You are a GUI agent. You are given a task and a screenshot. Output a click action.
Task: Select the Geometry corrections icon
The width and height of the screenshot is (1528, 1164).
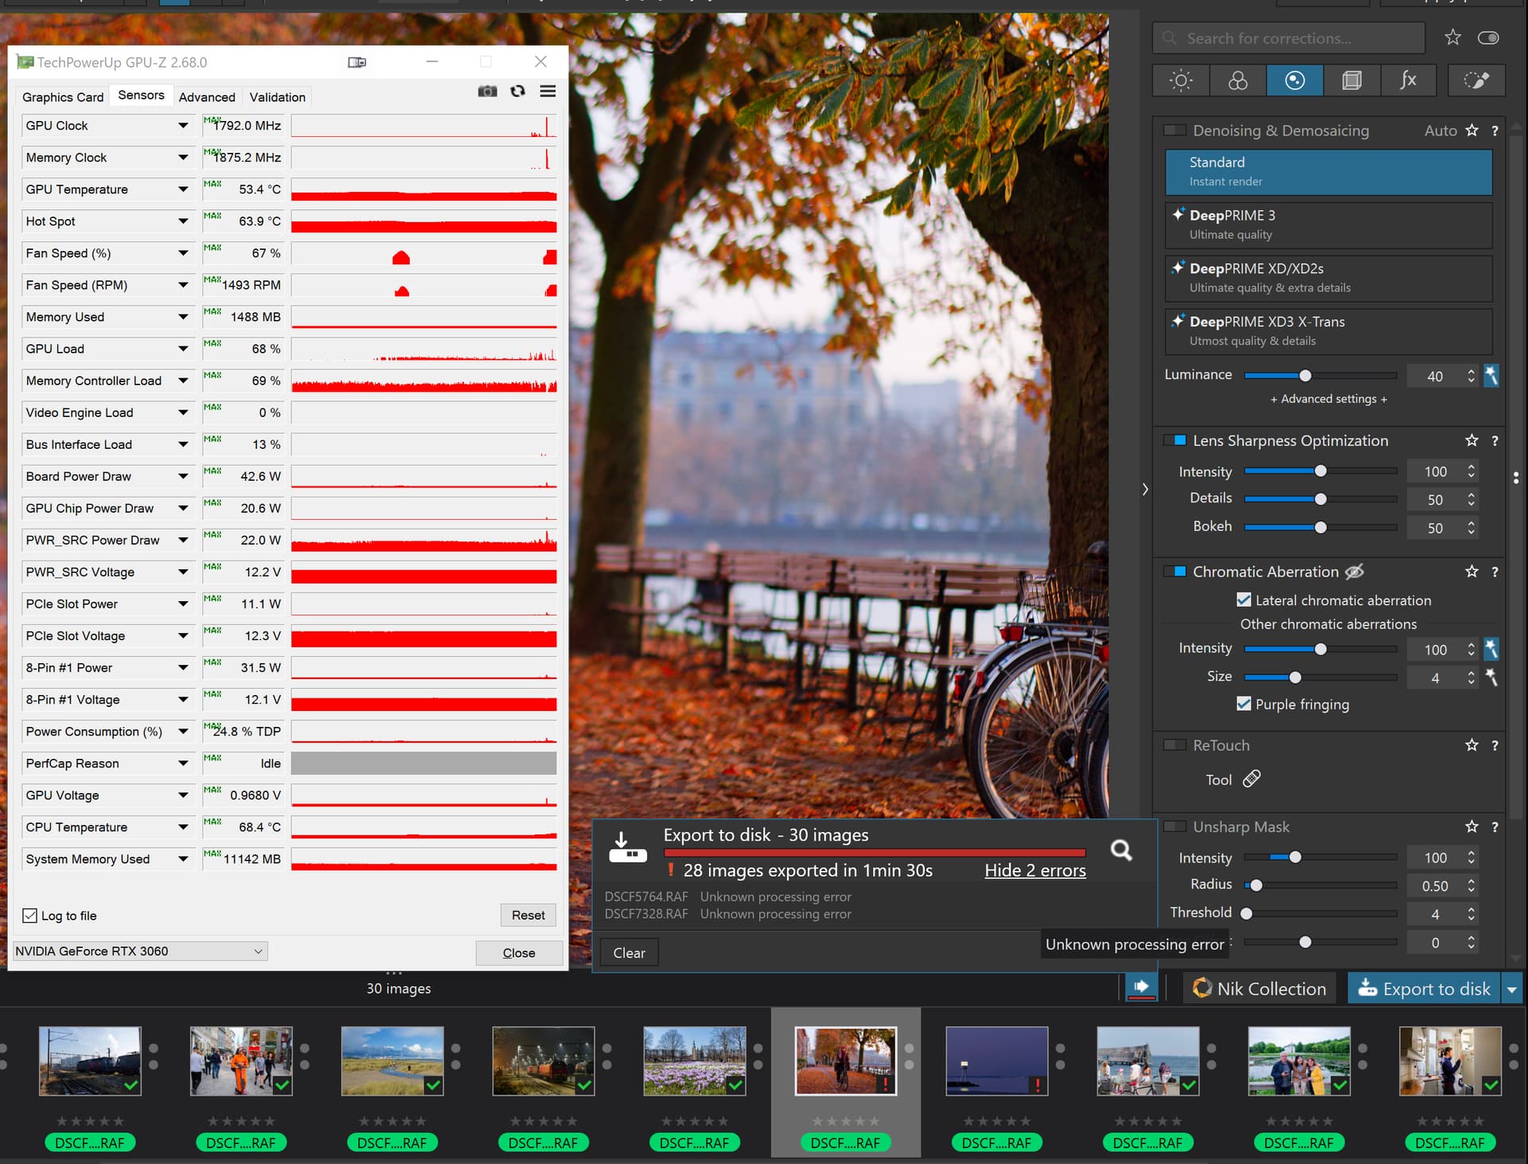point(1351,80)
